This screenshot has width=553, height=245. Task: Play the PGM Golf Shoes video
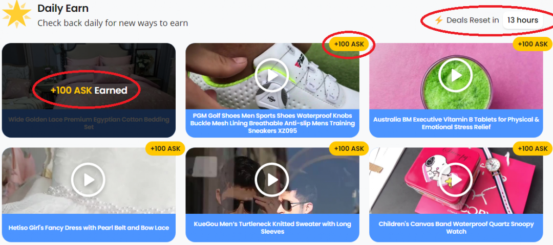pos(272,75)
